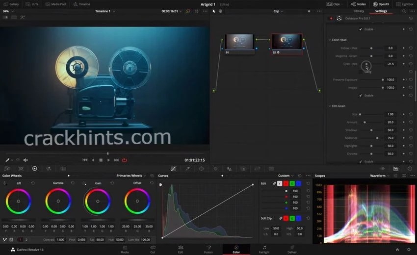Viewport: 417px width, 255px height.
Task: Show the Media Pool
Action: click(55, 4)
